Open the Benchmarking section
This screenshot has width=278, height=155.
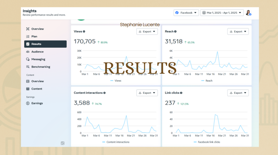(45, 67)
